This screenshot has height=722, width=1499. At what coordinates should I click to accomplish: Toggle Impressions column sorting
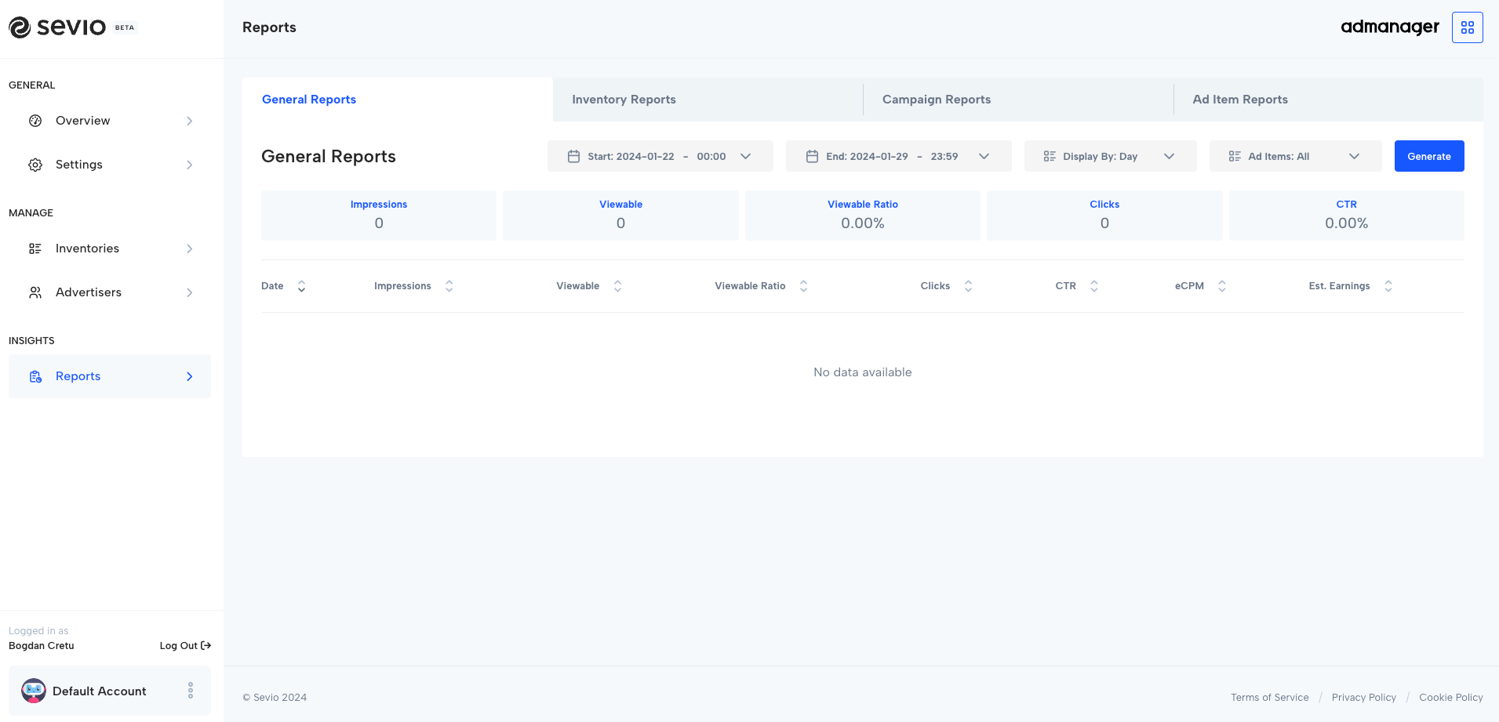point(448,285)
